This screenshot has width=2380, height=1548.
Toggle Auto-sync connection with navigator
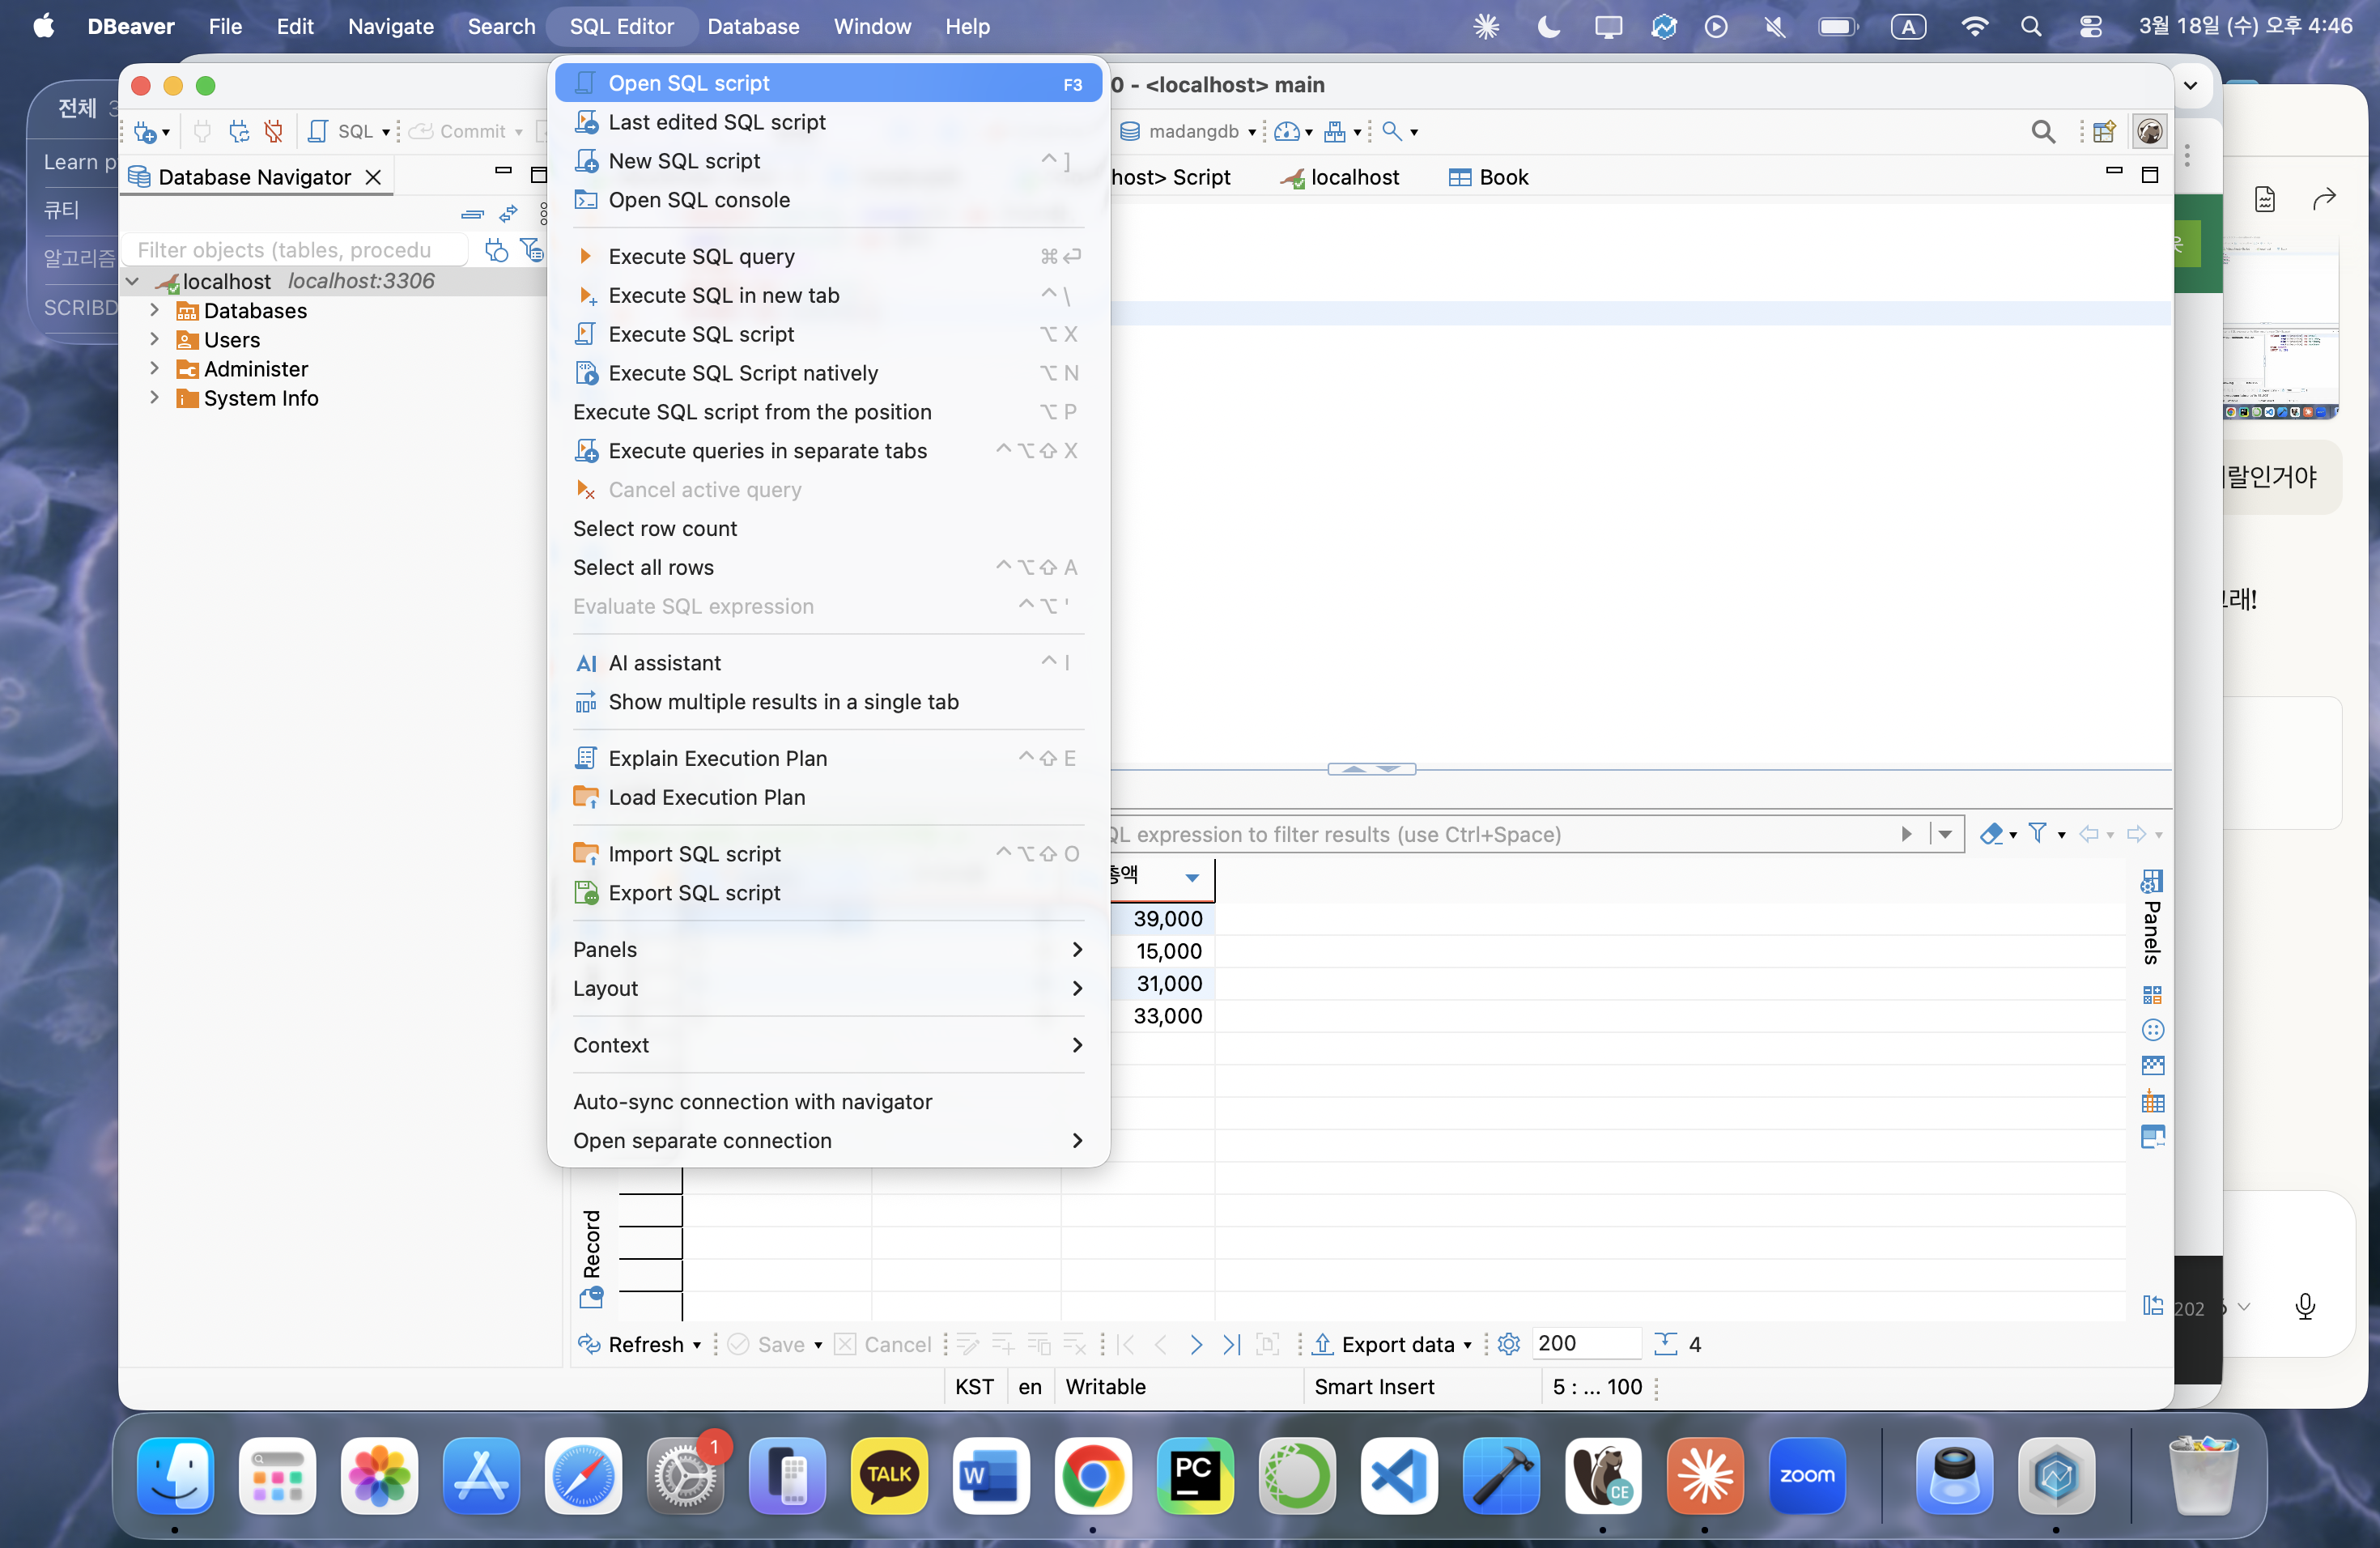click(752, 1101)
